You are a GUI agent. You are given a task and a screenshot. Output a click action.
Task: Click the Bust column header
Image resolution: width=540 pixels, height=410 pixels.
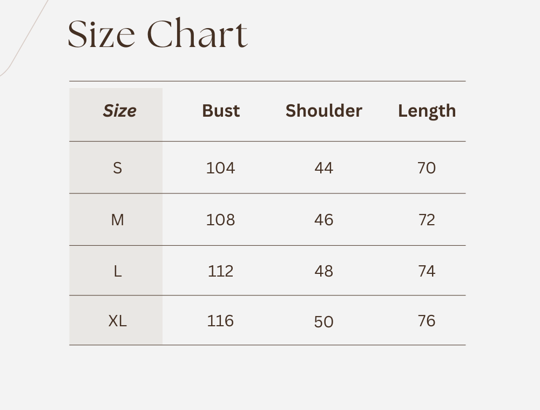(x=221, y=111)
